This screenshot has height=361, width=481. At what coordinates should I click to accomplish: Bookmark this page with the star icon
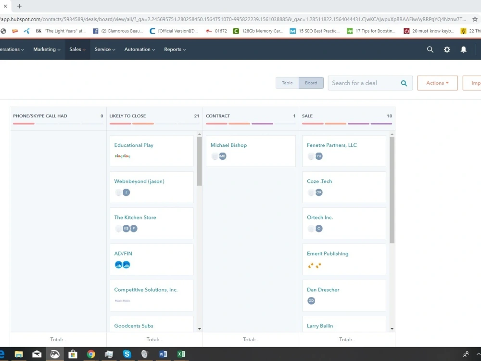tap(475, 19)
